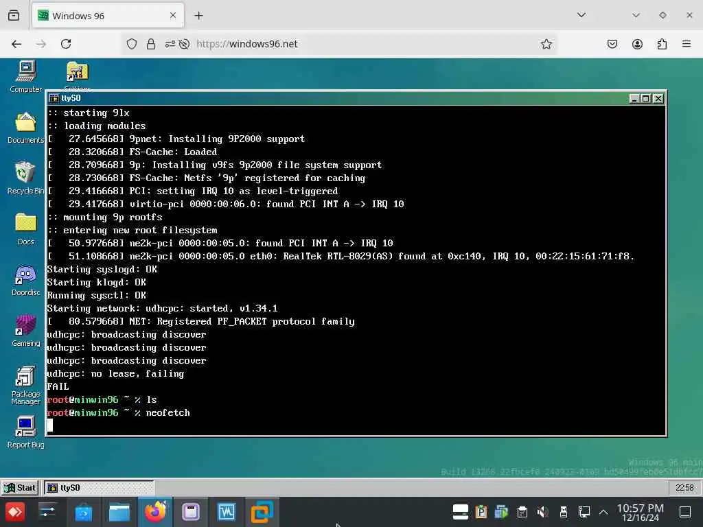Open the Docs folder icon
This screenshot has height=527, width=703.
coord(25,229)
